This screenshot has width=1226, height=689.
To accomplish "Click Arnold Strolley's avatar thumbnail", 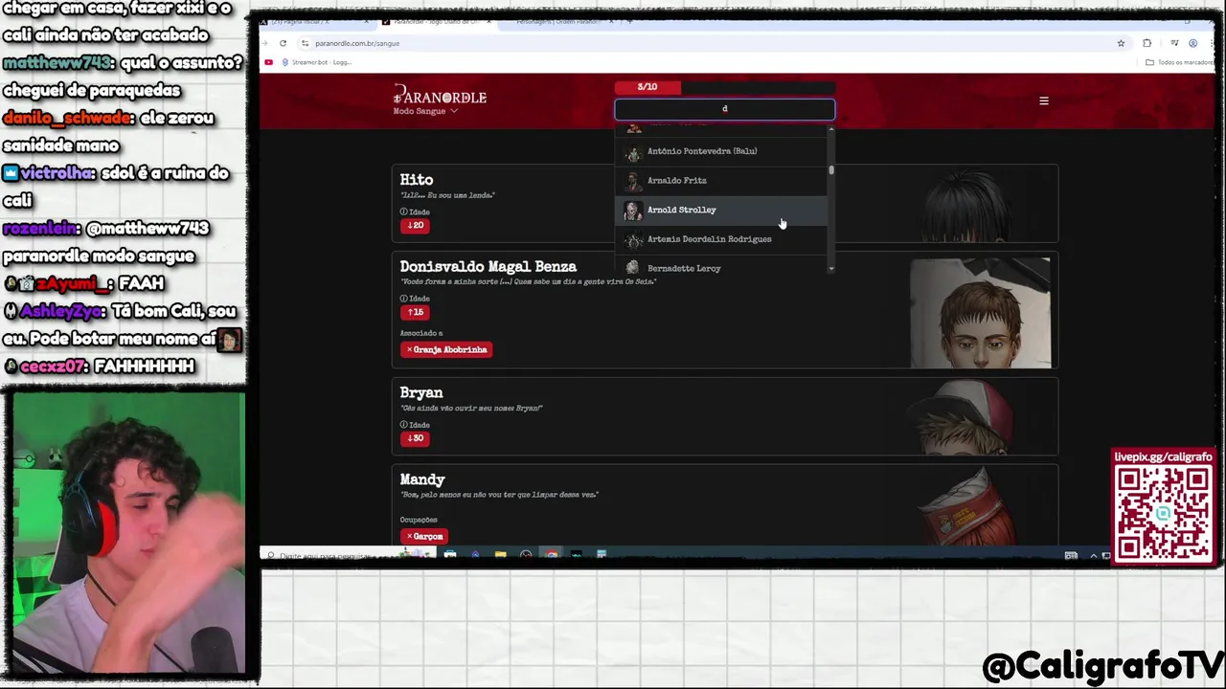I will point(632,210).
